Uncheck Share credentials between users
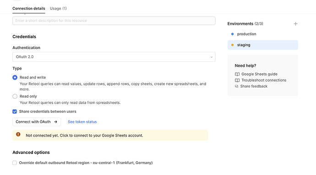Image resolution: width=316 pixels, height=175 pixels. click(x=15, y=111)
